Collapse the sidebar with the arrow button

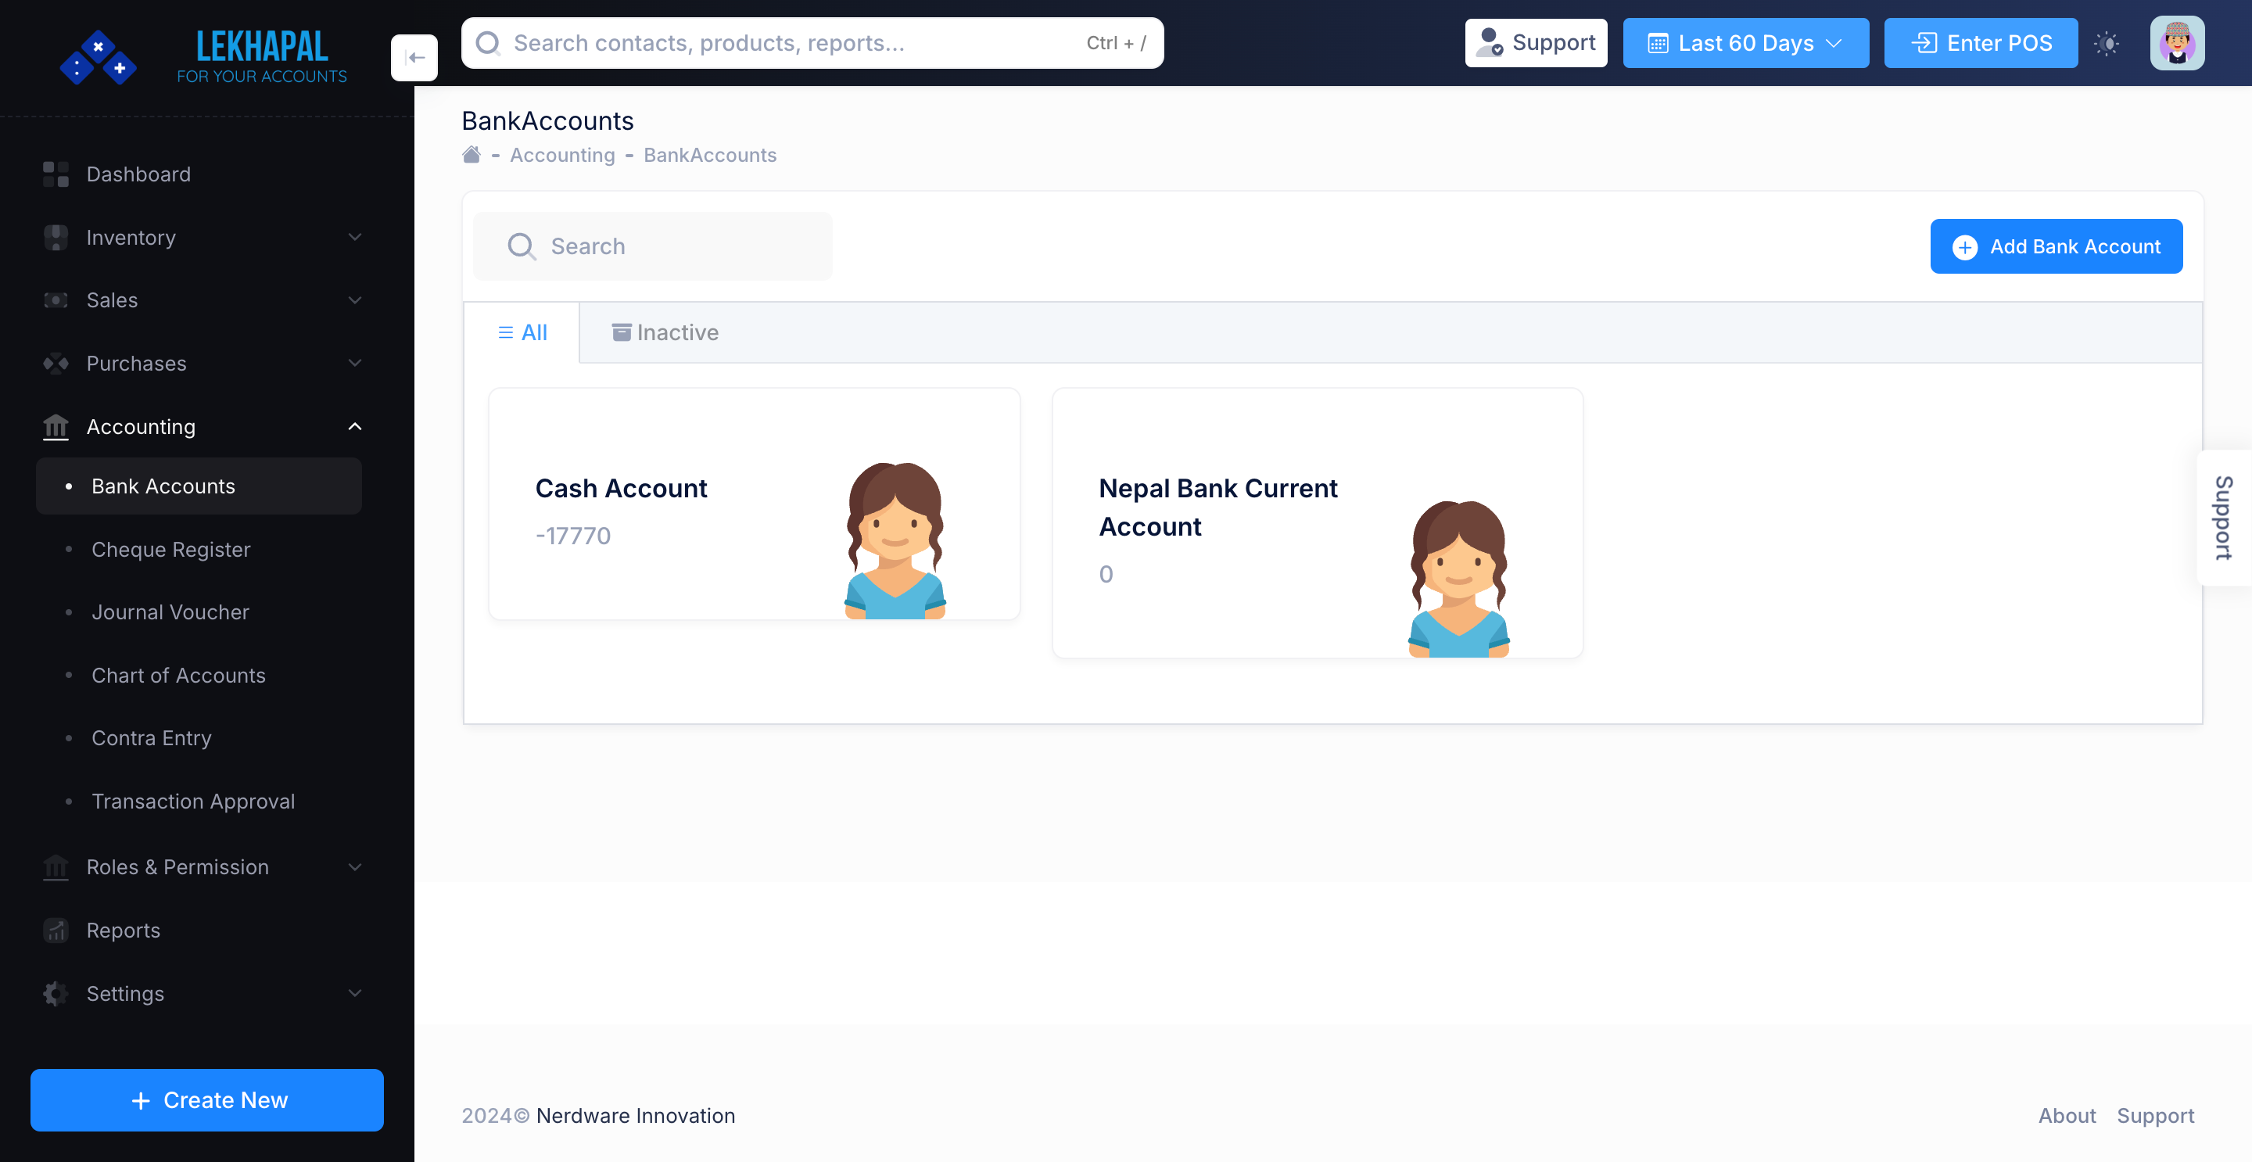click(x=414, y=57)
